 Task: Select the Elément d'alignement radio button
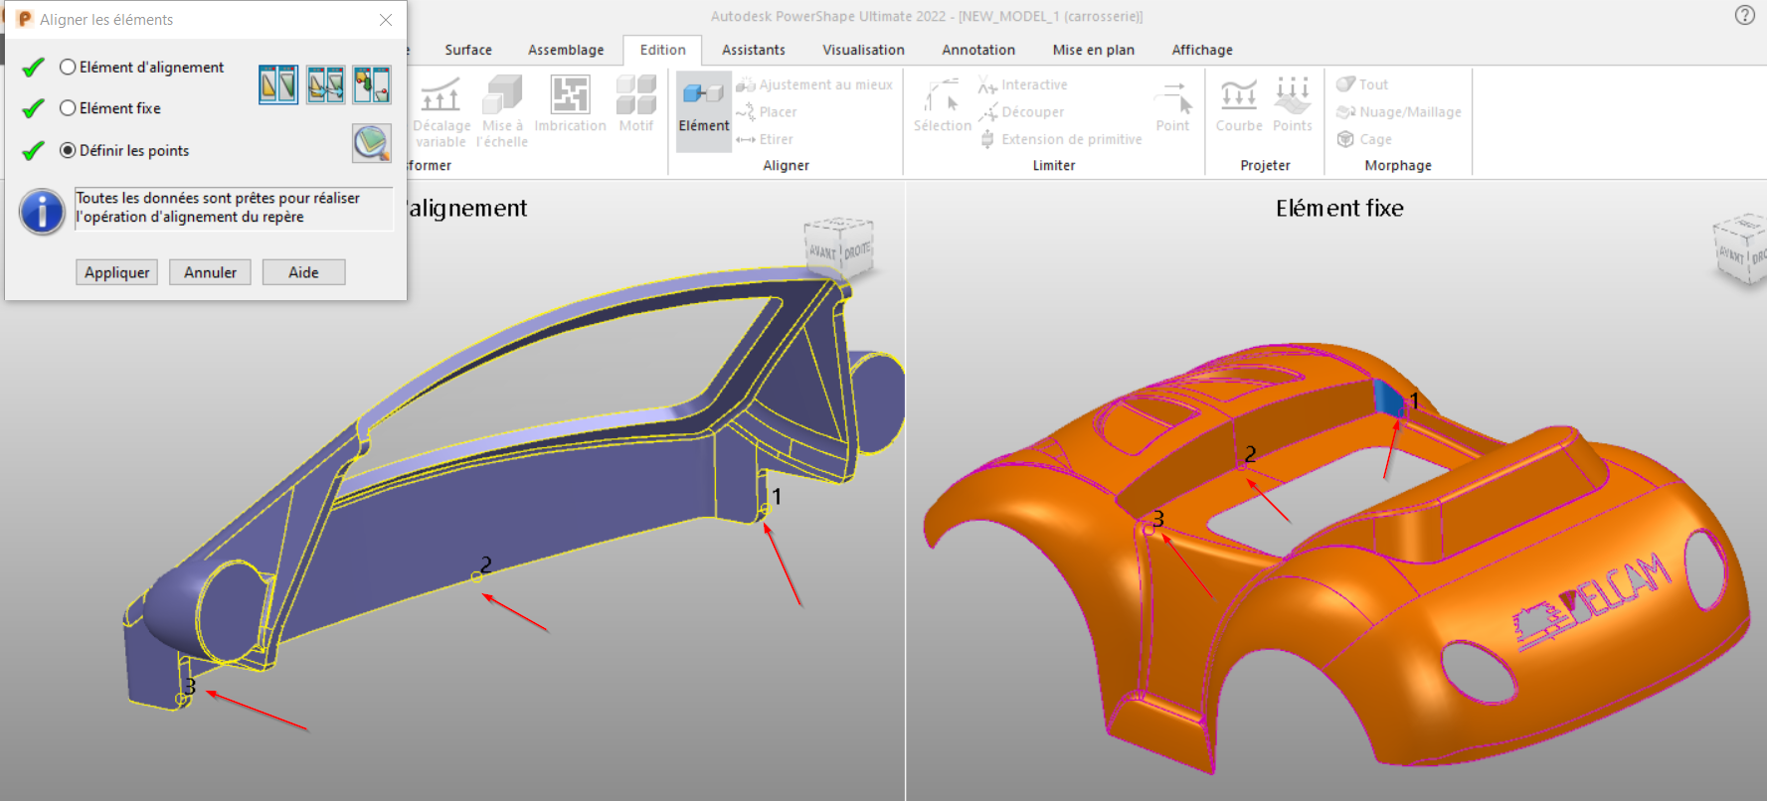coord(68,68)
